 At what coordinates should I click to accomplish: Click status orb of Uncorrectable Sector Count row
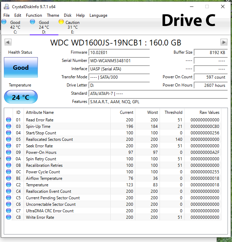click(9, 204)
